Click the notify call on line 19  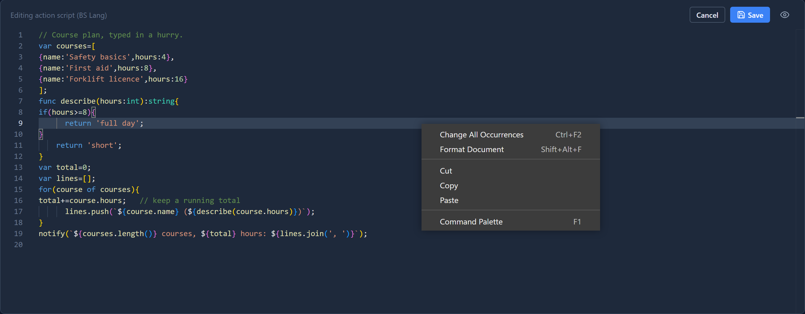tap(203, 233)
